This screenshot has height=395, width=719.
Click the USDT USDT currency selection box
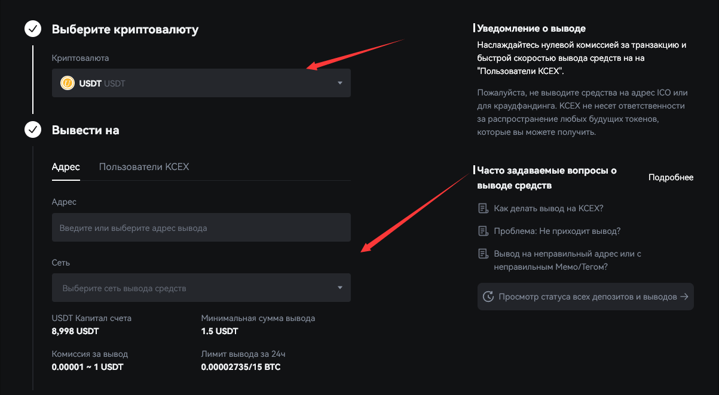pos(201,83)
